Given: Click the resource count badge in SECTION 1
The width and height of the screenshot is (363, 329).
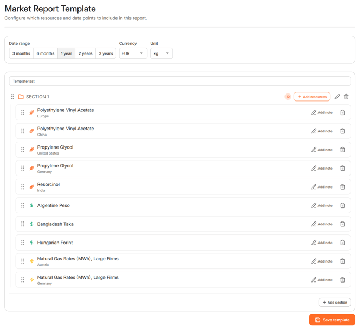Looking at the screenshot, I should pos(288,97).
